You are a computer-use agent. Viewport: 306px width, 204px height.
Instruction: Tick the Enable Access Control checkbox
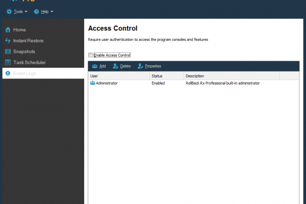pyautogui.click(x=90, y=55)
